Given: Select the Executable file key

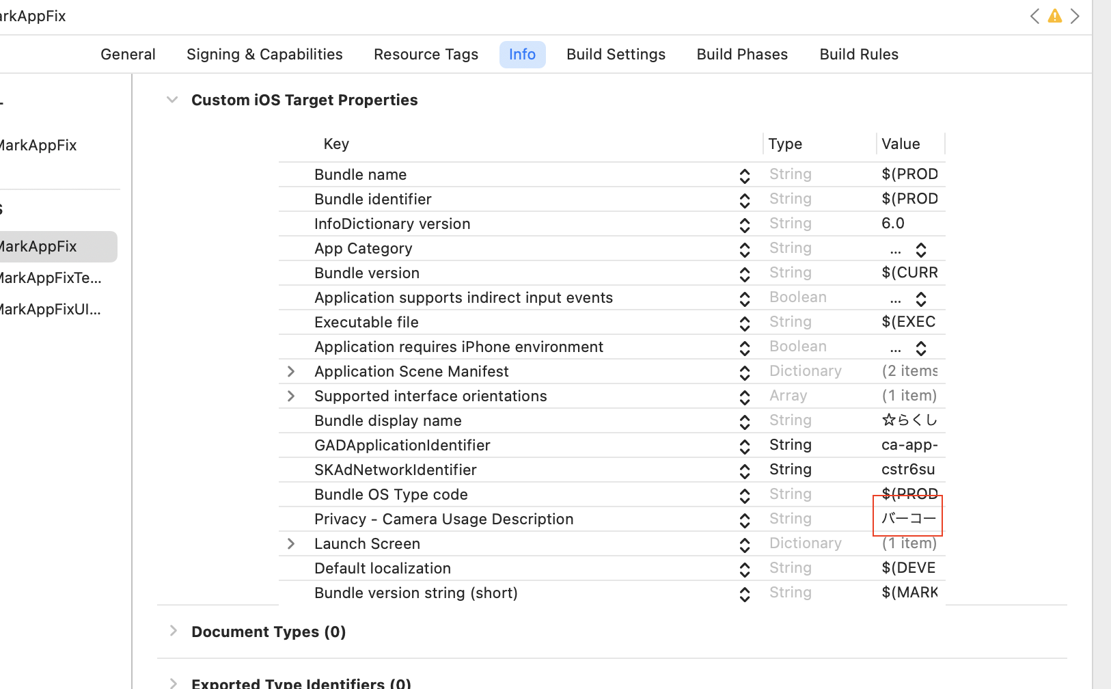Looking at the screenshot, I should point(366,322).
